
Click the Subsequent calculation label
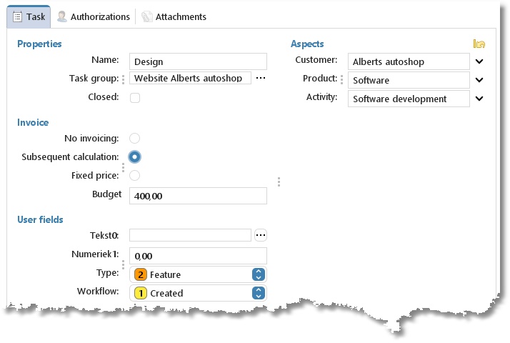70,157
